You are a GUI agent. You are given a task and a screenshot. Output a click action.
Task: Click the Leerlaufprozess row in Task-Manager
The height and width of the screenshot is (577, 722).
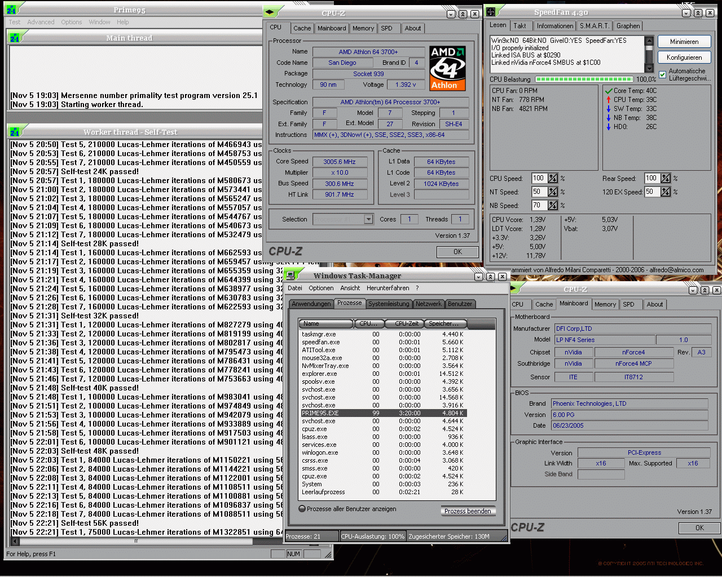(383, 492)
